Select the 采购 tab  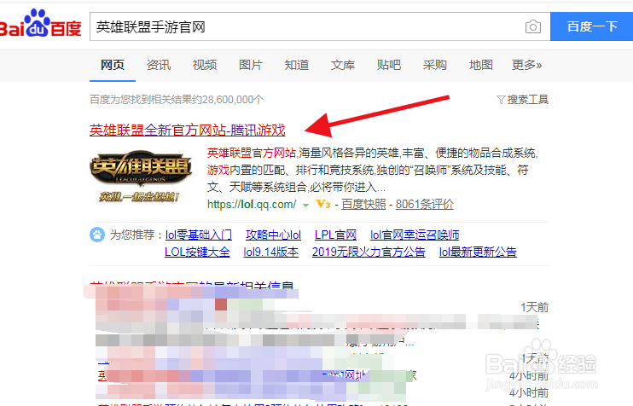click(x=435, y=65)
